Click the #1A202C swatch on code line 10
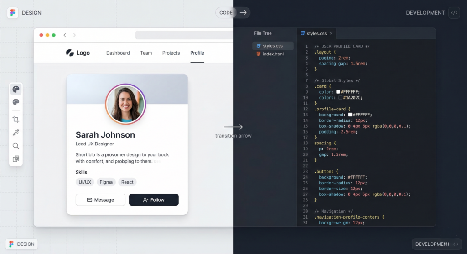 (x=340, y=97)
